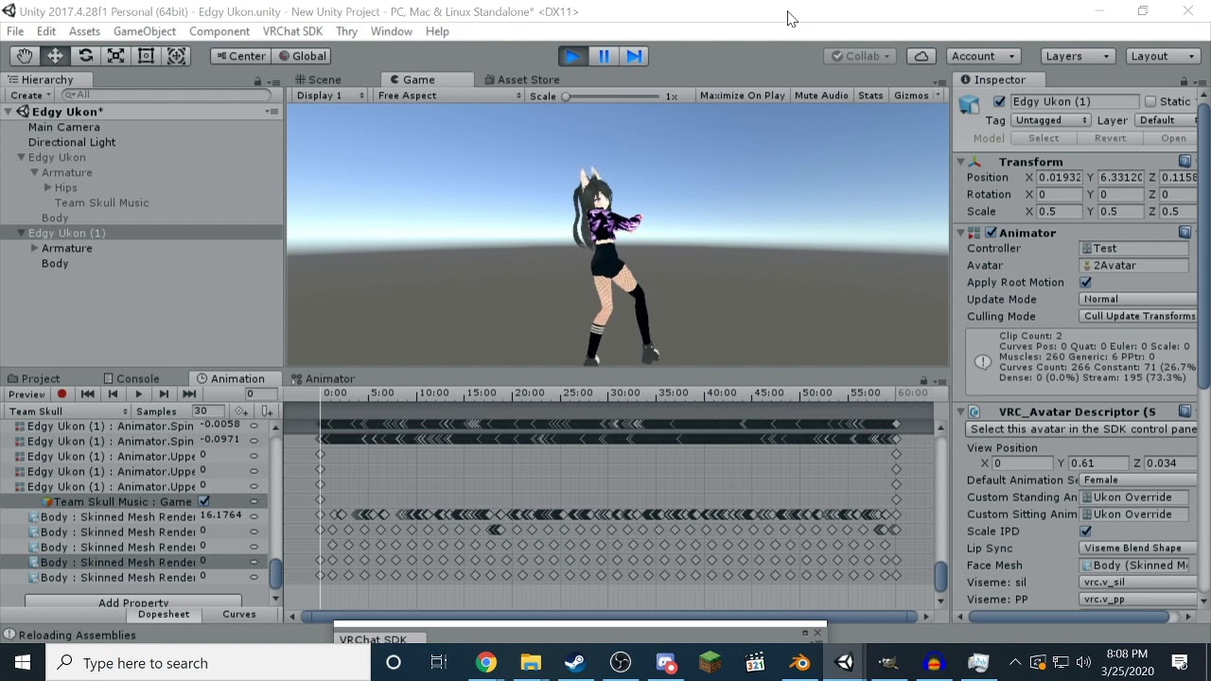Open Transform component help icon

(1185, 162)
